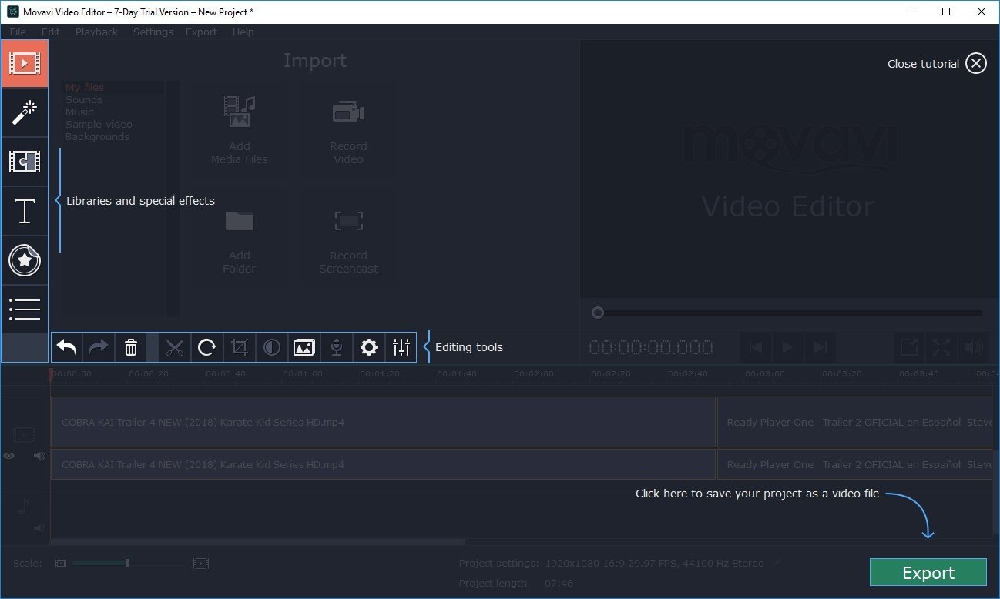
Task: Mute the music audio track
Action: (x=39, y=528)
